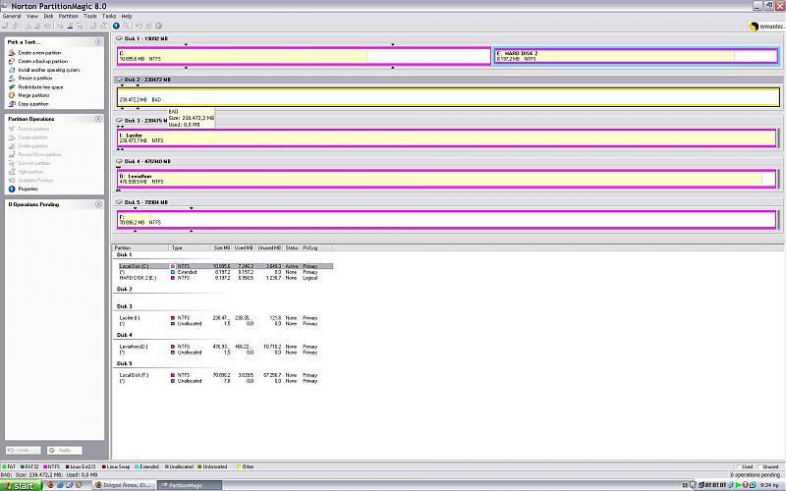The width and height of the screenshot is (786, 491).
Task: Open the Disk menu
Action: (48, 16)
